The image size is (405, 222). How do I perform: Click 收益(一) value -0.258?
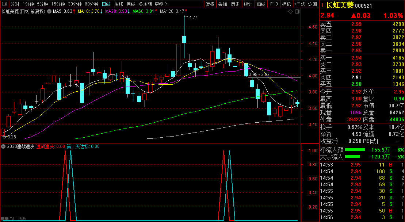coord(354,141)
